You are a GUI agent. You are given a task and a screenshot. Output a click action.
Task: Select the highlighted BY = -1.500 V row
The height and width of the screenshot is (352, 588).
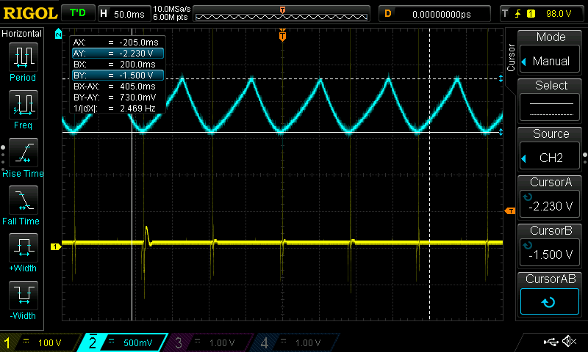click(x=118, y=76)
